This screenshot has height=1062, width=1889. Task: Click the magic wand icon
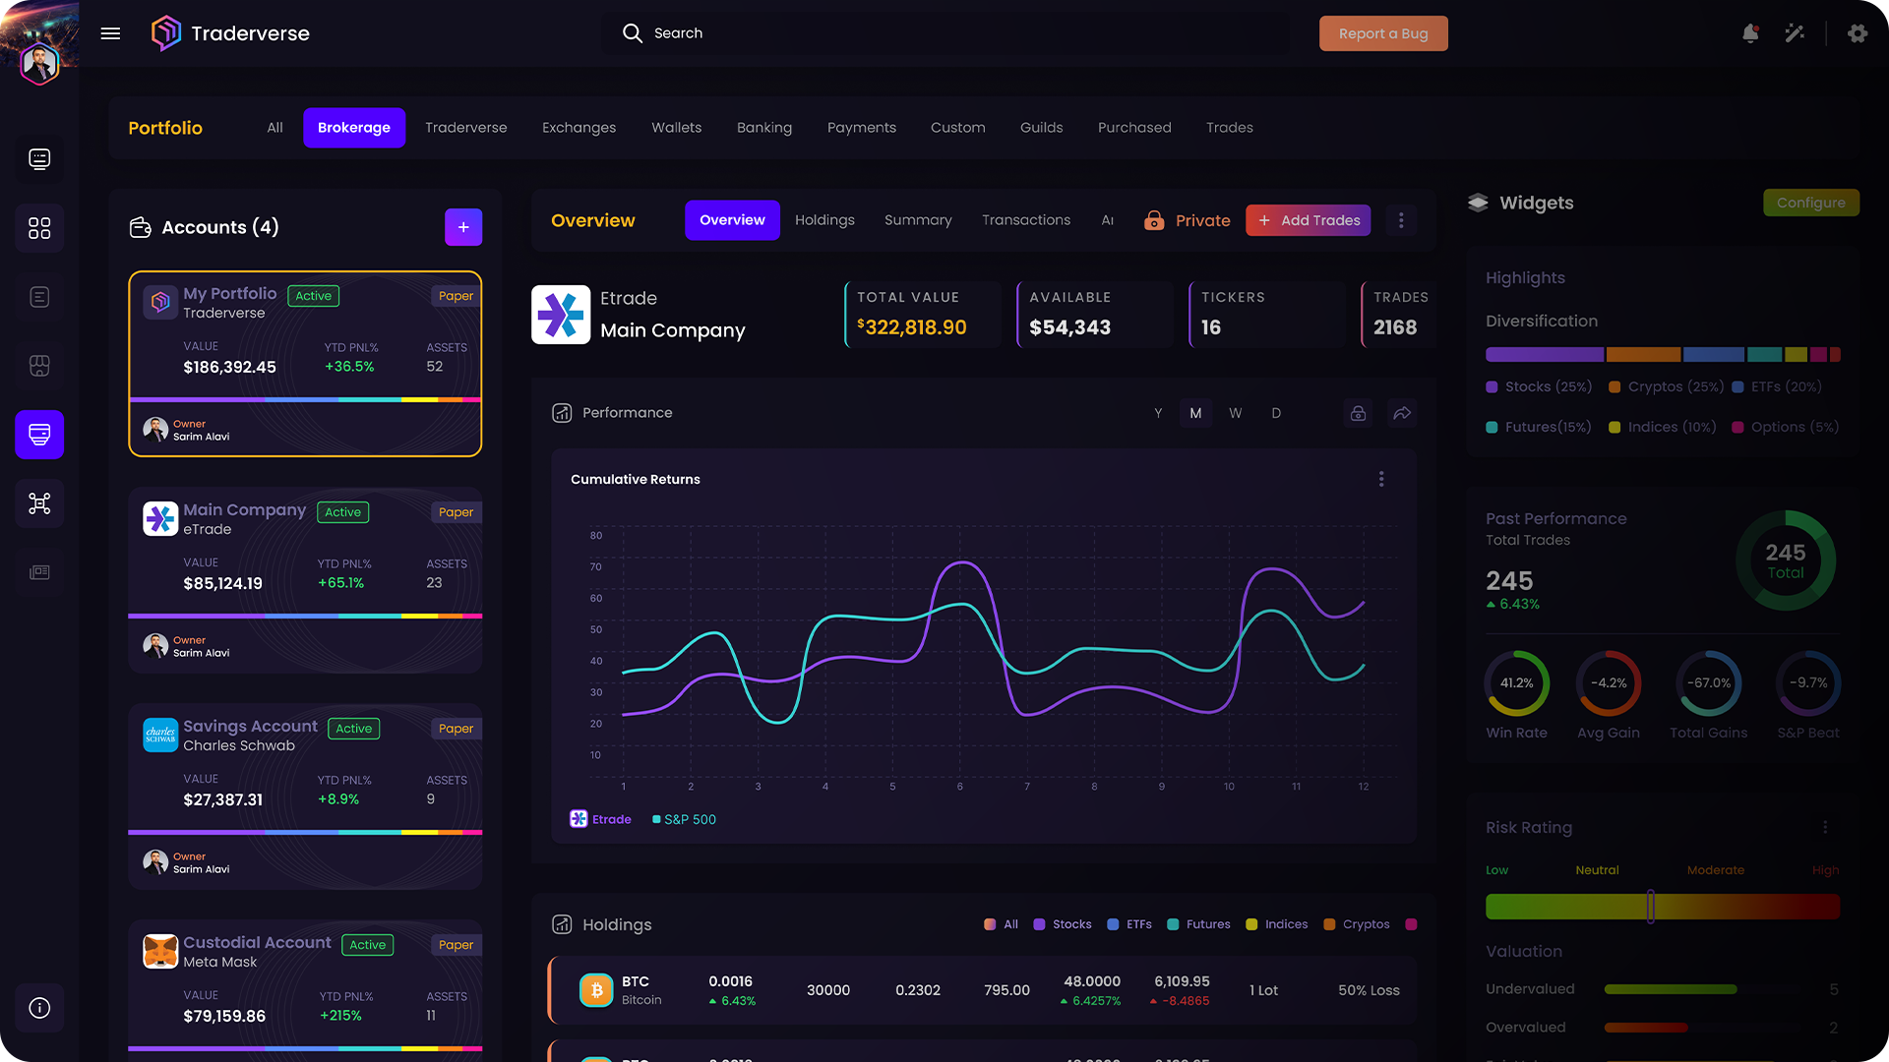click(x=1795, y=33)
